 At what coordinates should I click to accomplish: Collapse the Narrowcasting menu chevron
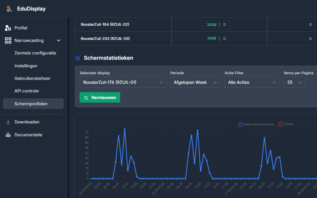[x=59, y=41]
